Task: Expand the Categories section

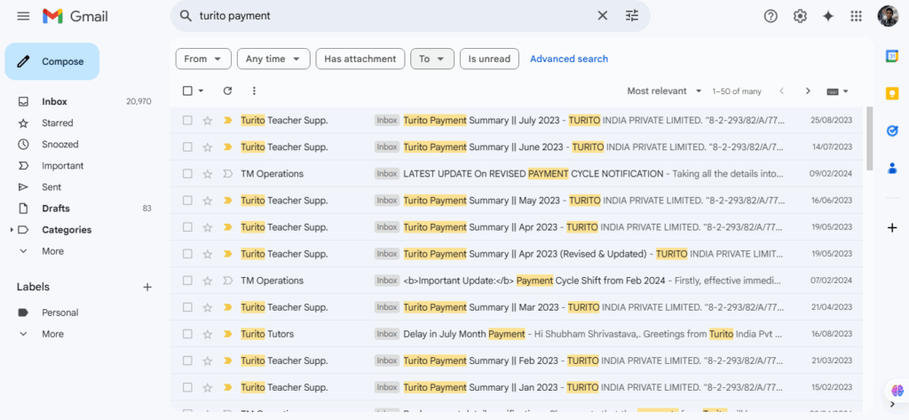Action: pyautogui.click(x=12, y=230)
